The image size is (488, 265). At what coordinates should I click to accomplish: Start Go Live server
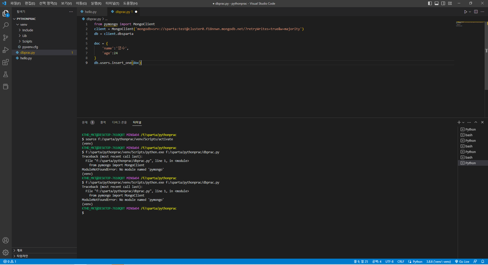click(462, 262)
